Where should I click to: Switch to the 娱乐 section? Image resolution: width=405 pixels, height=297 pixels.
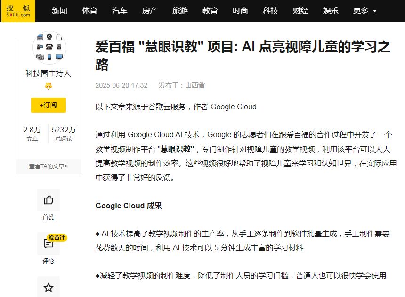pyautogui.click(x=331, y=11)
